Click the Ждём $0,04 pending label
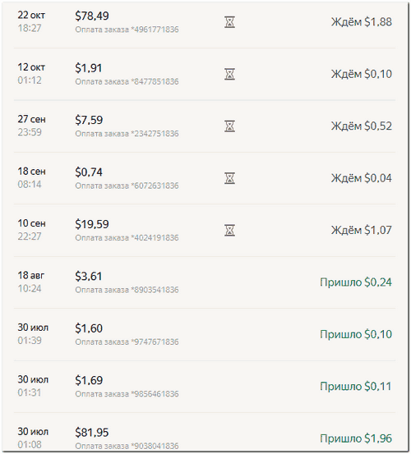411x454 pixels. coord(362,178)
